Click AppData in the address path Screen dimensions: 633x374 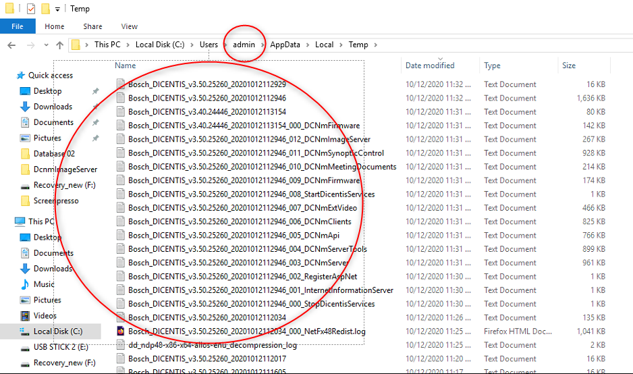[285, 45]
